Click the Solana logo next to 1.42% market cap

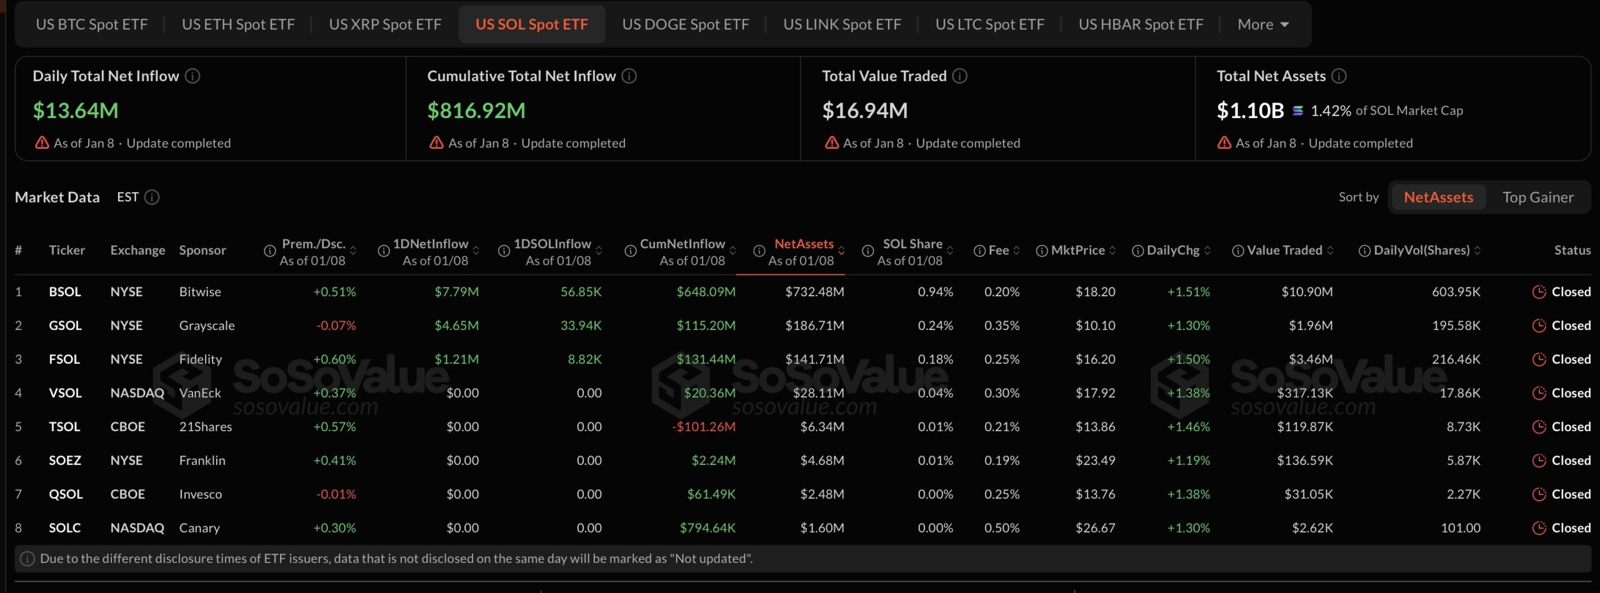[1298, 110]
